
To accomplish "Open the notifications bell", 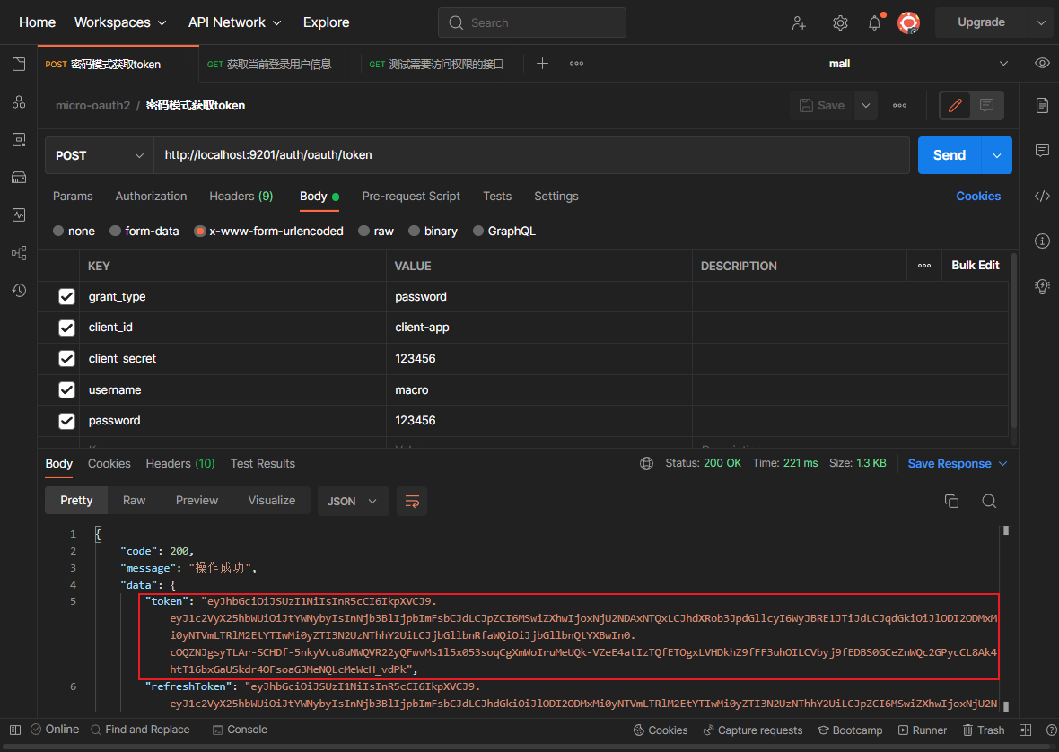I will (875, 23).
